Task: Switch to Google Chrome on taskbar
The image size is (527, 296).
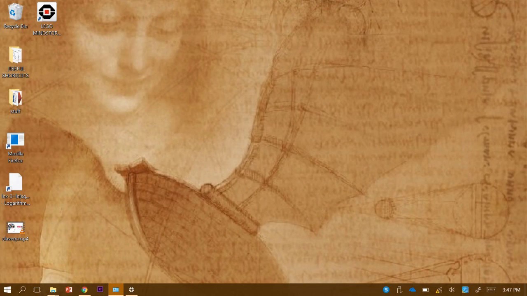Action: [x=84, y=290]
